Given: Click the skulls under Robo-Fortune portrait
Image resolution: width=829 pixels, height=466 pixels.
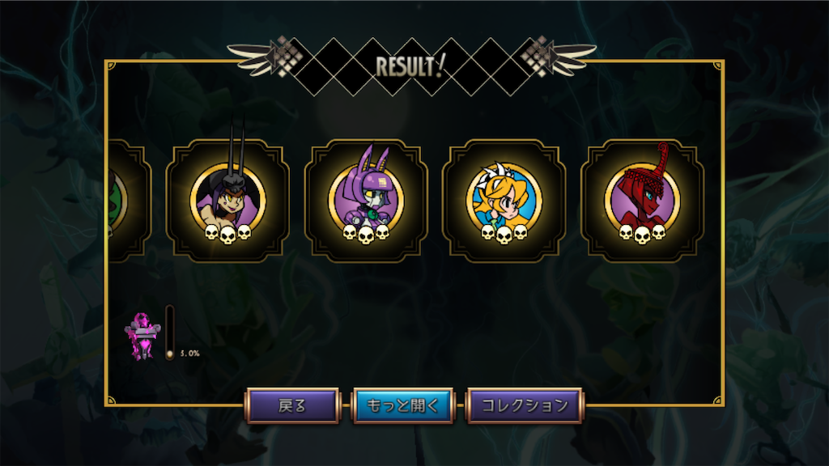Looking at the screenshot, I should click(366, 234).
